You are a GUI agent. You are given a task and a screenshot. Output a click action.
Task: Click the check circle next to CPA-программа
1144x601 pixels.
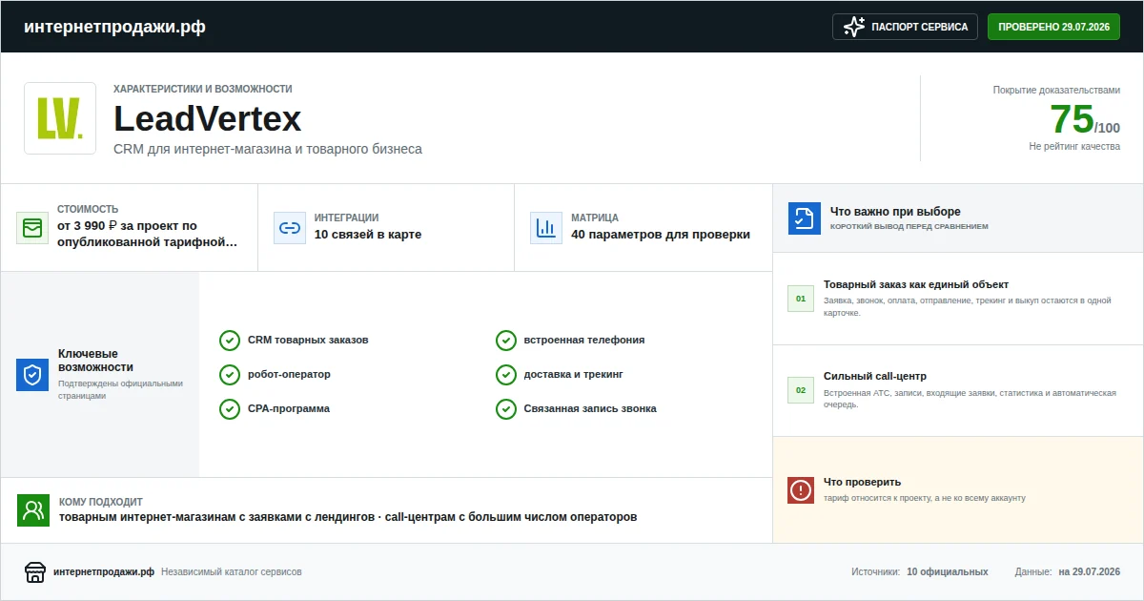(230, 409)
